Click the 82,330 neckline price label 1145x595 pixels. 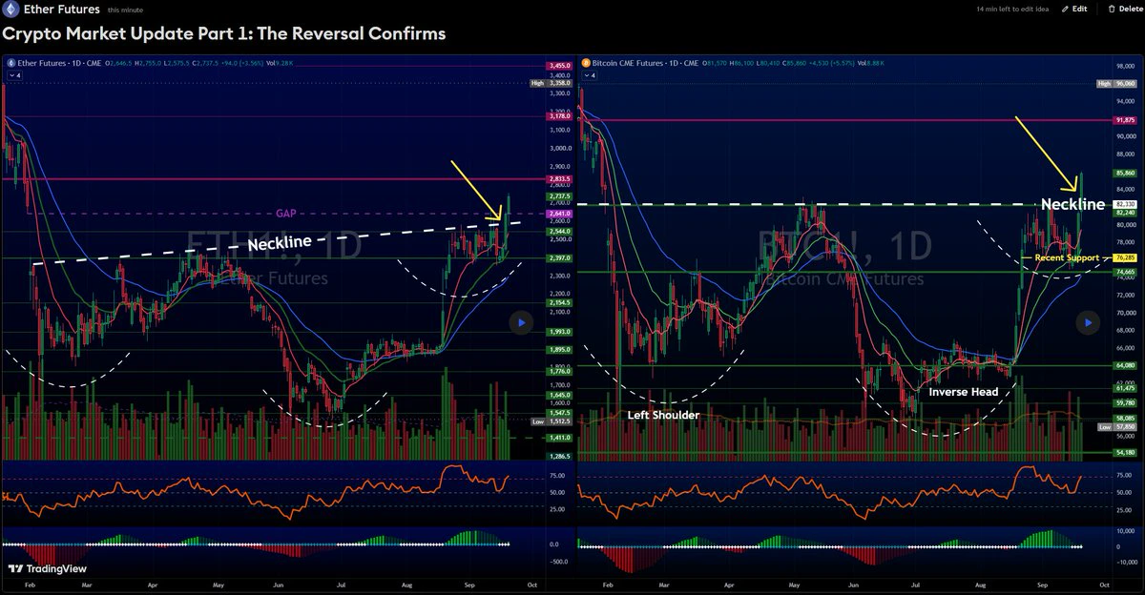[x=1124, y=204]
